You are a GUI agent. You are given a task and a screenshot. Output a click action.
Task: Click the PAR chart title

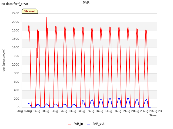[x=86, y=3]
